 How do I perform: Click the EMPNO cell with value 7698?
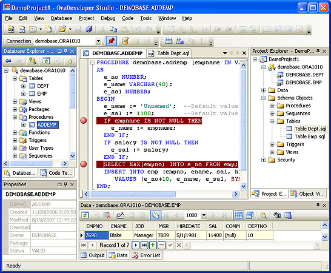(96, 235)
